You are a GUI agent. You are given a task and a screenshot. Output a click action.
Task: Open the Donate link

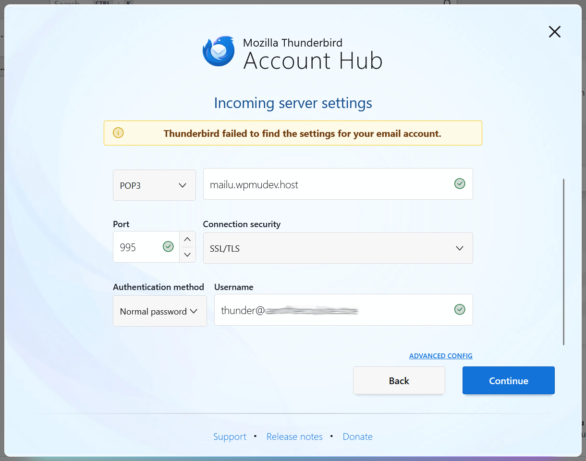(357, 437)
